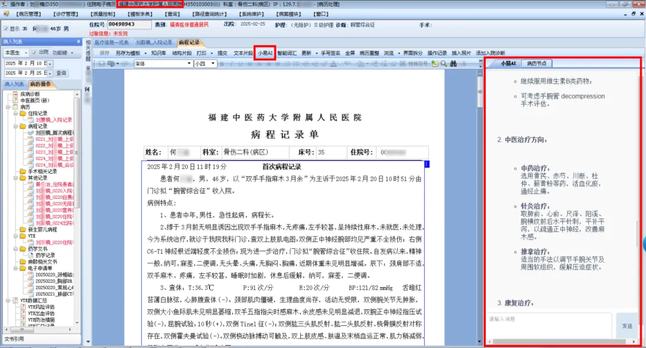Open the 小四 font size dropdown
Image resolution: width=646 pixels, height=348 pixels.
(213, 64)
